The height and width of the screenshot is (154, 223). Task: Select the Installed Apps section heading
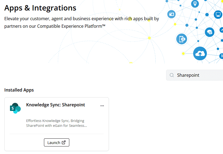point(19,90)
